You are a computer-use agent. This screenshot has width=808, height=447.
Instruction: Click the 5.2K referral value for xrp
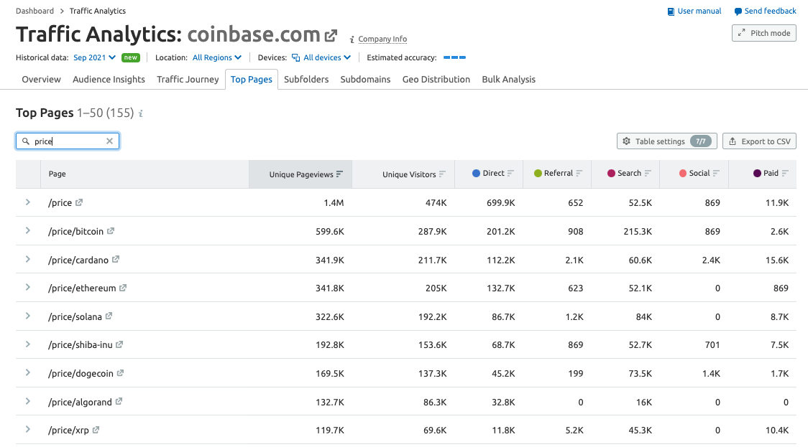pos(574,430)
